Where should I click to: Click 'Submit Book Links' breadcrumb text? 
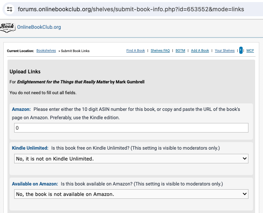point(75,51)
